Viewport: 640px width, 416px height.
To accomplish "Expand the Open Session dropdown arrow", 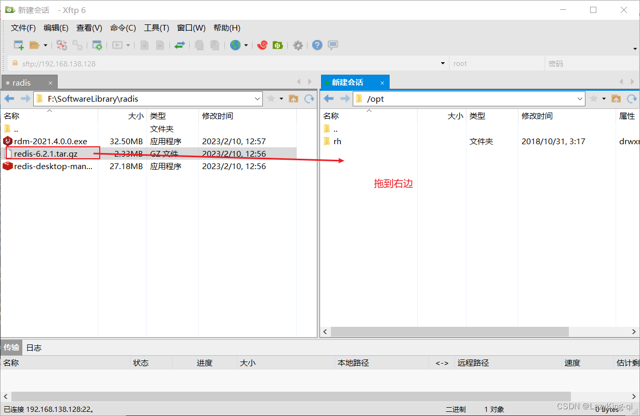I will [x=45, y=45].
